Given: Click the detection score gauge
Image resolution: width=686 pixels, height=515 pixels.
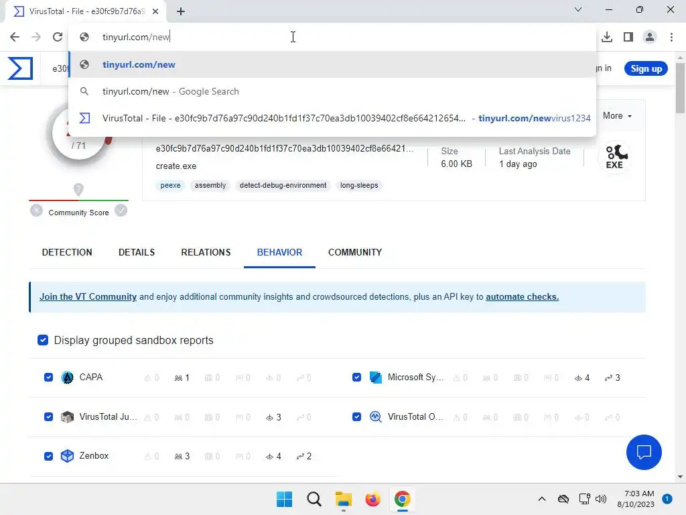Looking at the screenshot, I should point(79,135).
